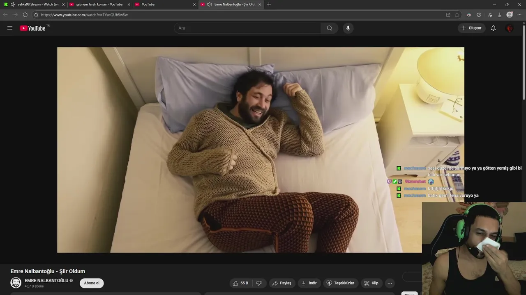This screenshot has height=295, width=526.
Task: Click the search magnifier button
Action: (330, 28)
